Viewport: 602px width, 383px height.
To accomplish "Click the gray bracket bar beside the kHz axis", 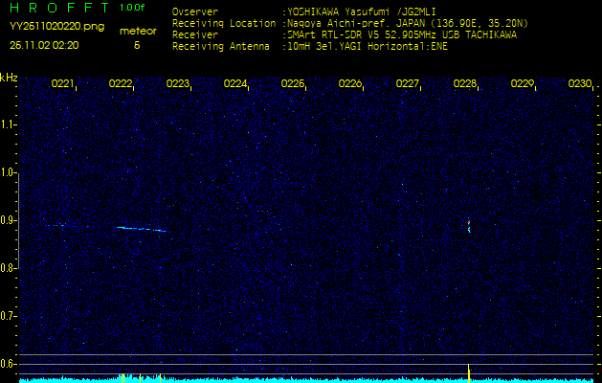I will [x=19, y=220].
